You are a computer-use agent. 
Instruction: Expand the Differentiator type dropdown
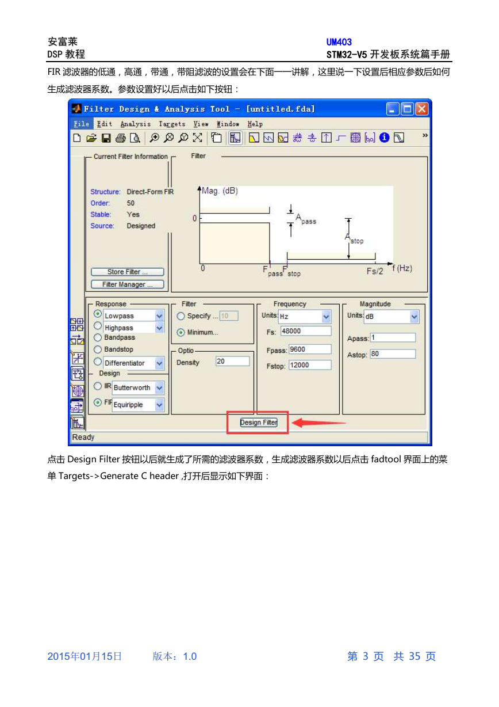[x=160, y=363]
